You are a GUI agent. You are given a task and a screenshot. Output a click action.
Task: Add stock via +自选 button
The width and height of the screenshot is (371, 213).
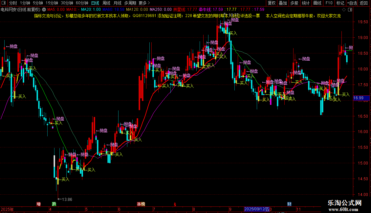pyautogui.click(x=352, y=3)
